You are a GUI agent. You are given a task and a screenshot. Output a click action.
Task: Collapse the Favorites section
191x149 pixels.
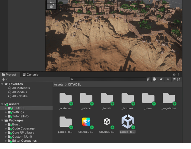point(2,84)
